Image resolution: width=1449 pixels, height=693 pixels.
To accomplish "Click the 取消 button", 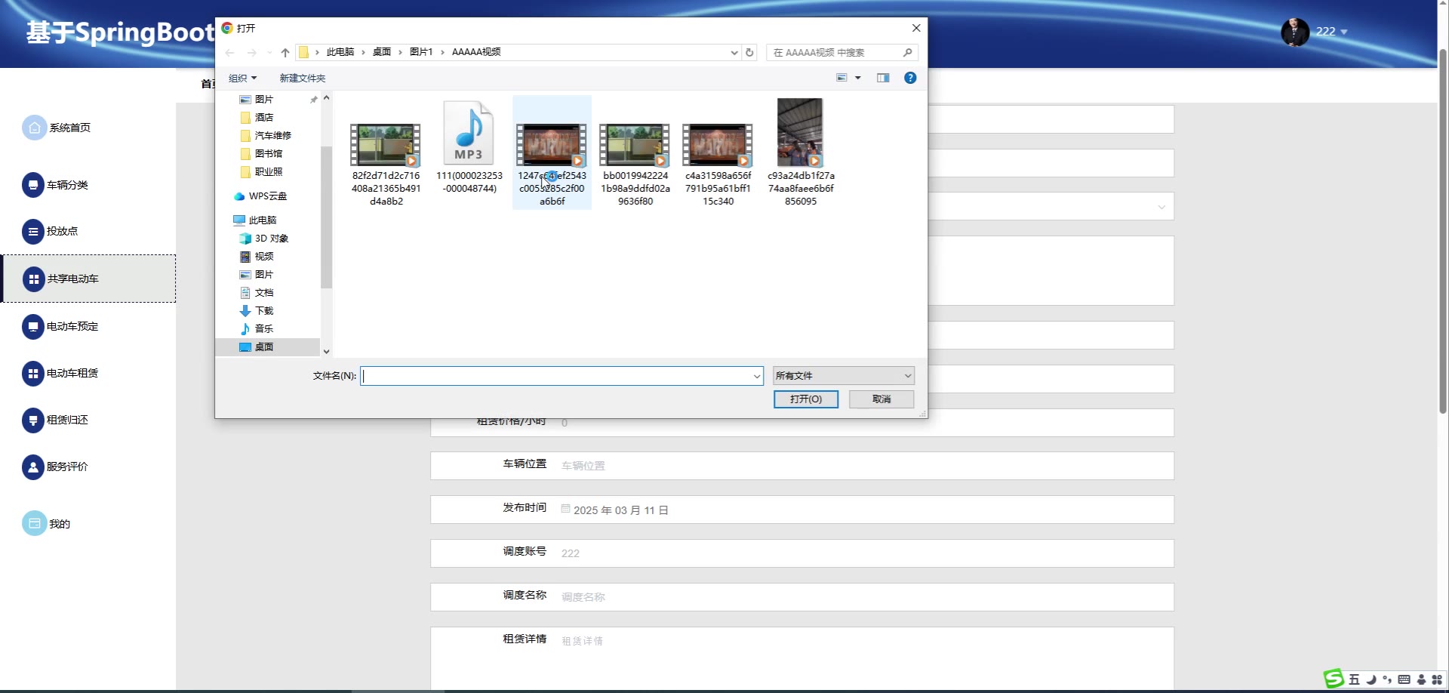I will tap(881, 399).
